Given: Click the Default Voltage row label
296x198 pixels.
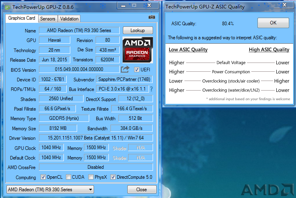Looking at the screenshot, I should [x=231, y=63].
